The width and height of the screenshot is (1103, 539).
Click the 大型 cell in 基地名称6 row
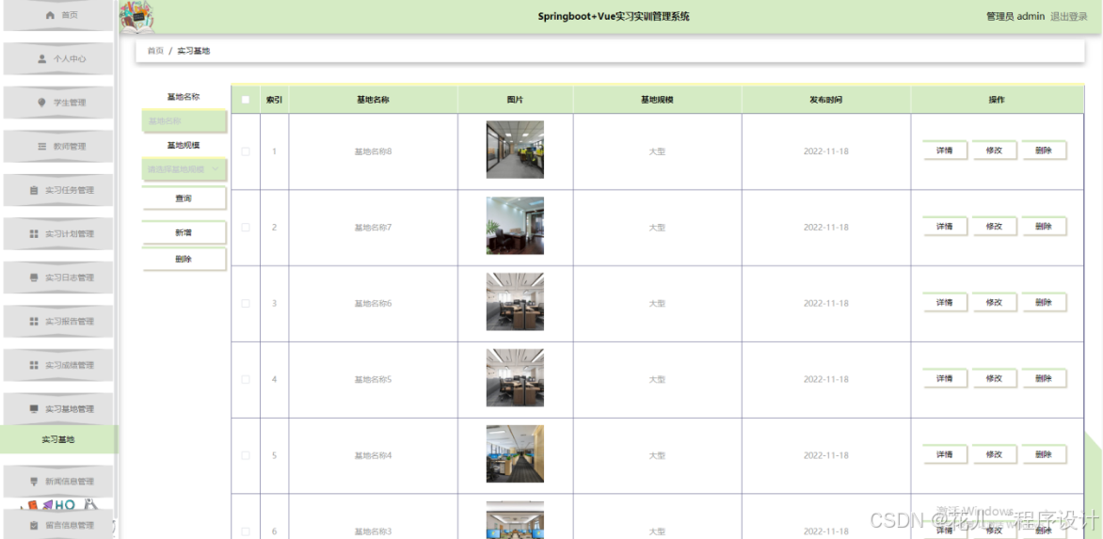tap(657, 303)
